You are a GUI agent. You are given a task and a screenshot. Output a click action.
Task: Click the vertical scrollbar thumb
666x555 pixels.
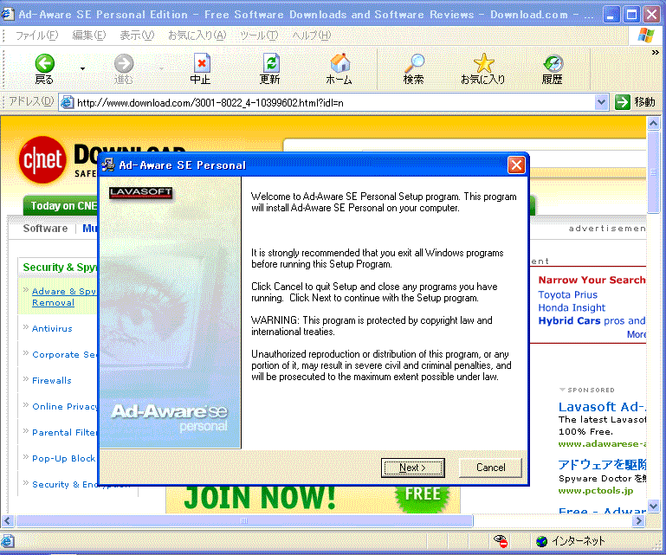pos(653,172)
